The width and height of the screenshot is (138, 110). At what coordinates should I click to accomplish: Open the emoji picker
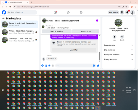click(94, 65)
